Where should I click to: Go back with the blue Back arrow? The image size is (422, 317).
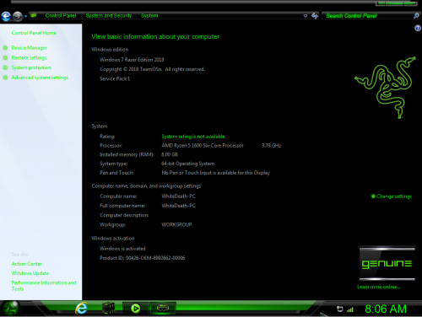6,16
